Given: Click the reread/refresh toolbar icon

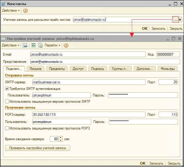Looking at the screenshot, I should click(x=33, y=45).
